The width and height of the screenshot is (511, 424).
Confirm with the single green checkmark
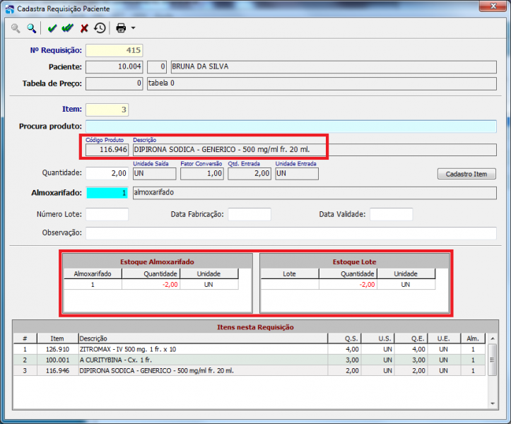click(52, 28)
